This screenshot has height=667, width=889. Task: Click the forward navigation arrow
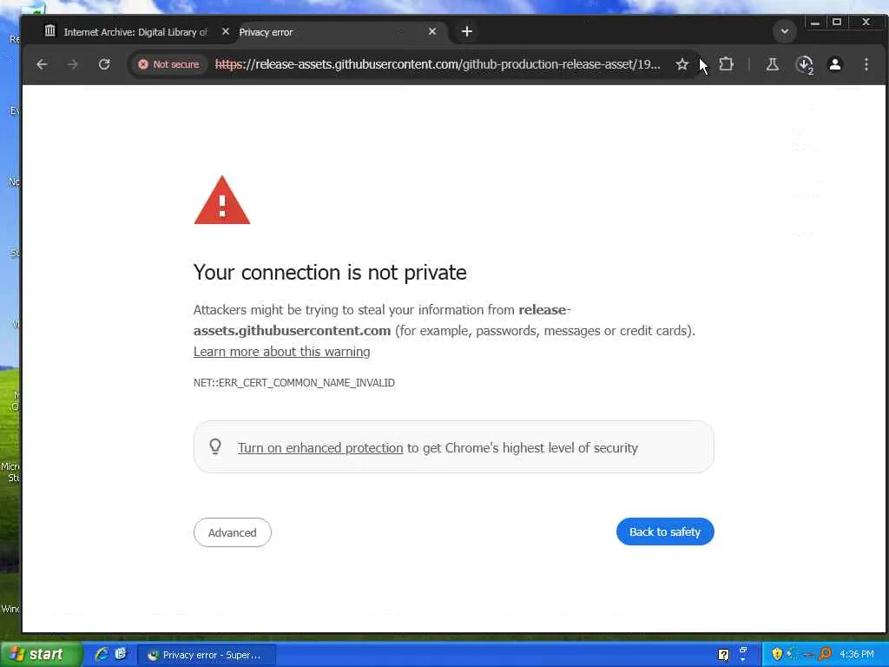72,64
